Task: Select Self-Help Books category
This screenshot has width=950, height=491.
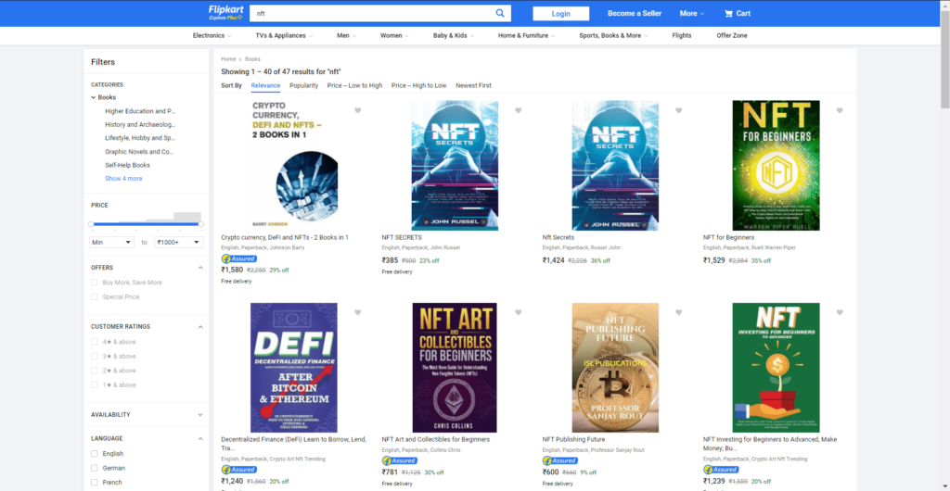Action: [x=127, y=165]
